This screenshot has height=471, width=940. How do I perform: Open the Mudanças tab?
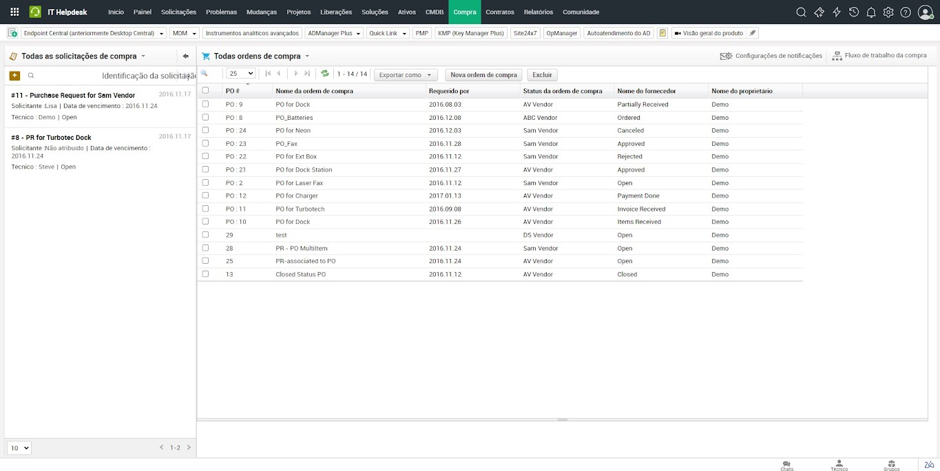[x=262, y=12]
